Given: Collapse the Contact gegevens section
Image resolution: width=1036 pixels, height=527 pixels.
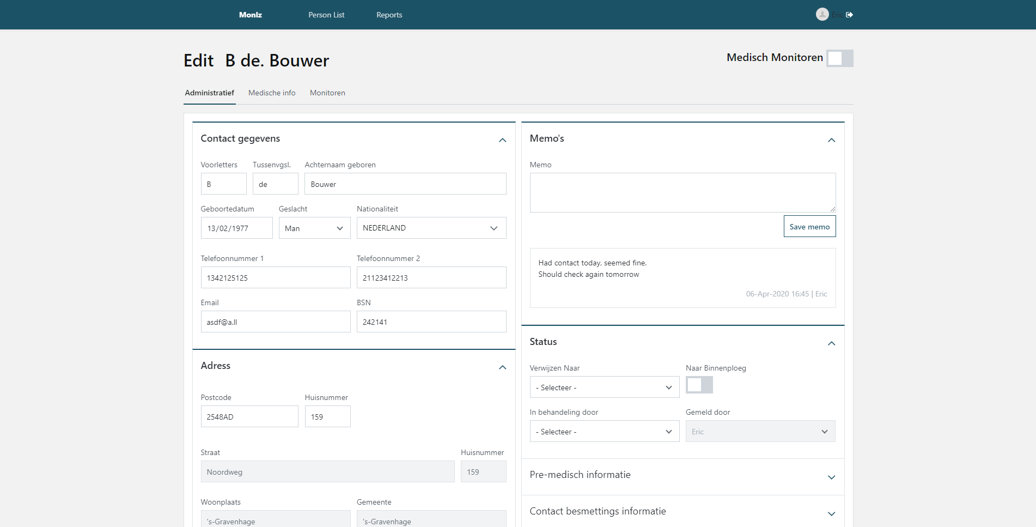Looking at the screenshot, I should [502, 140].
